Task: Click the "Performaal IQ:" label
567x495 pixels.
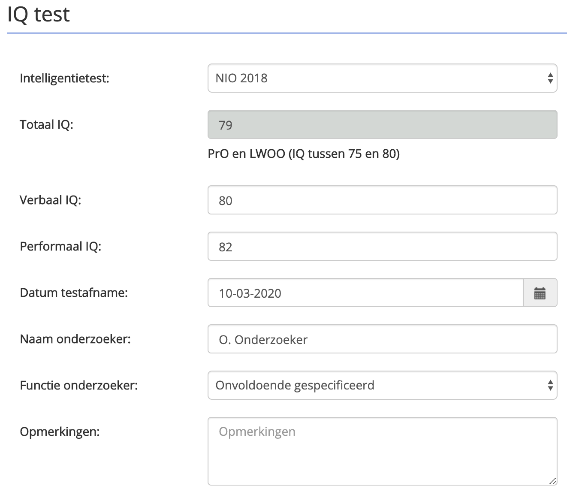Action: [x=60, y=247]
